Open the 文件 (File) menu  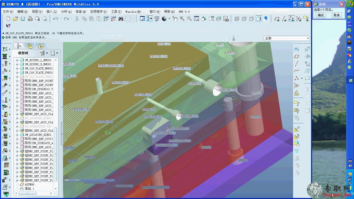point(8,12)
